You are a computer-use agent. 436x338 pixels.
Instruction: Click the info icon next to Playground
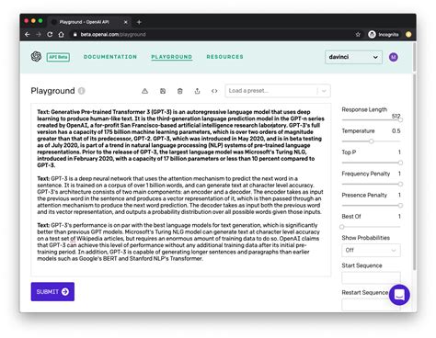(81, 91)
